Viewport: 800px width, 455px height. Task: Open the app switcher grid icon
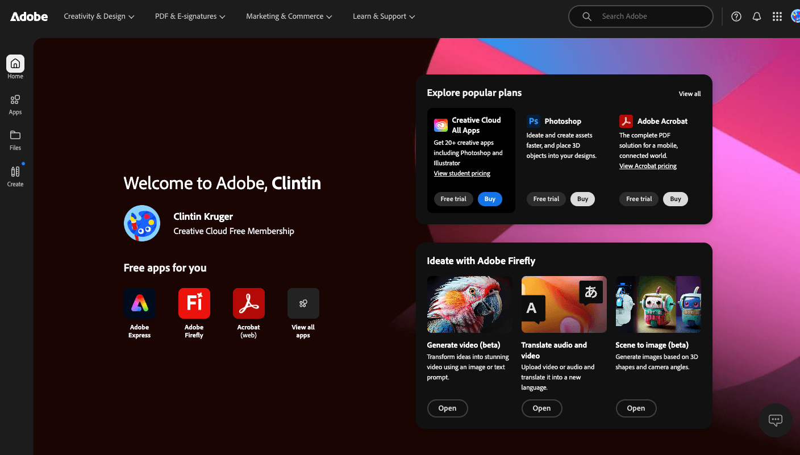[777, 16]
